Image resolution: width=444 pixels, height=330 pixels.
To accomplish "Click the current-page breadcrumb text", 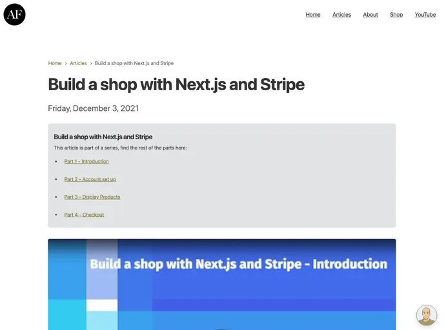I will pyautogui.click(x=134, y=63).
